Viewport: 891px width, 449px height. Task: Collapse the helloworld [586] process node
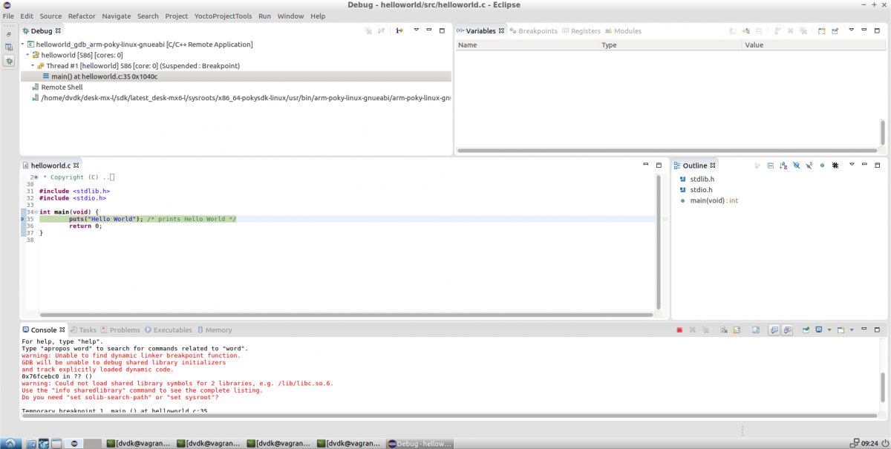(27, 55)
